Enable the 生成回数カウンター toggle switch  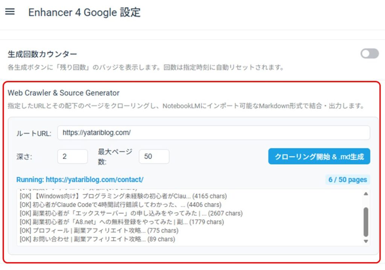tap(370, 54)
